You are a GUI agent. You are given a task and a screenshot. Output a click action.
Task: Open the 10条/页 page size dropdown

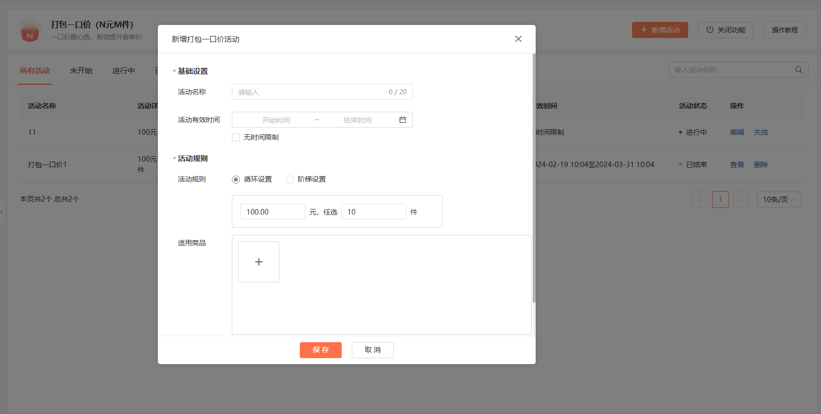point(778,200)
